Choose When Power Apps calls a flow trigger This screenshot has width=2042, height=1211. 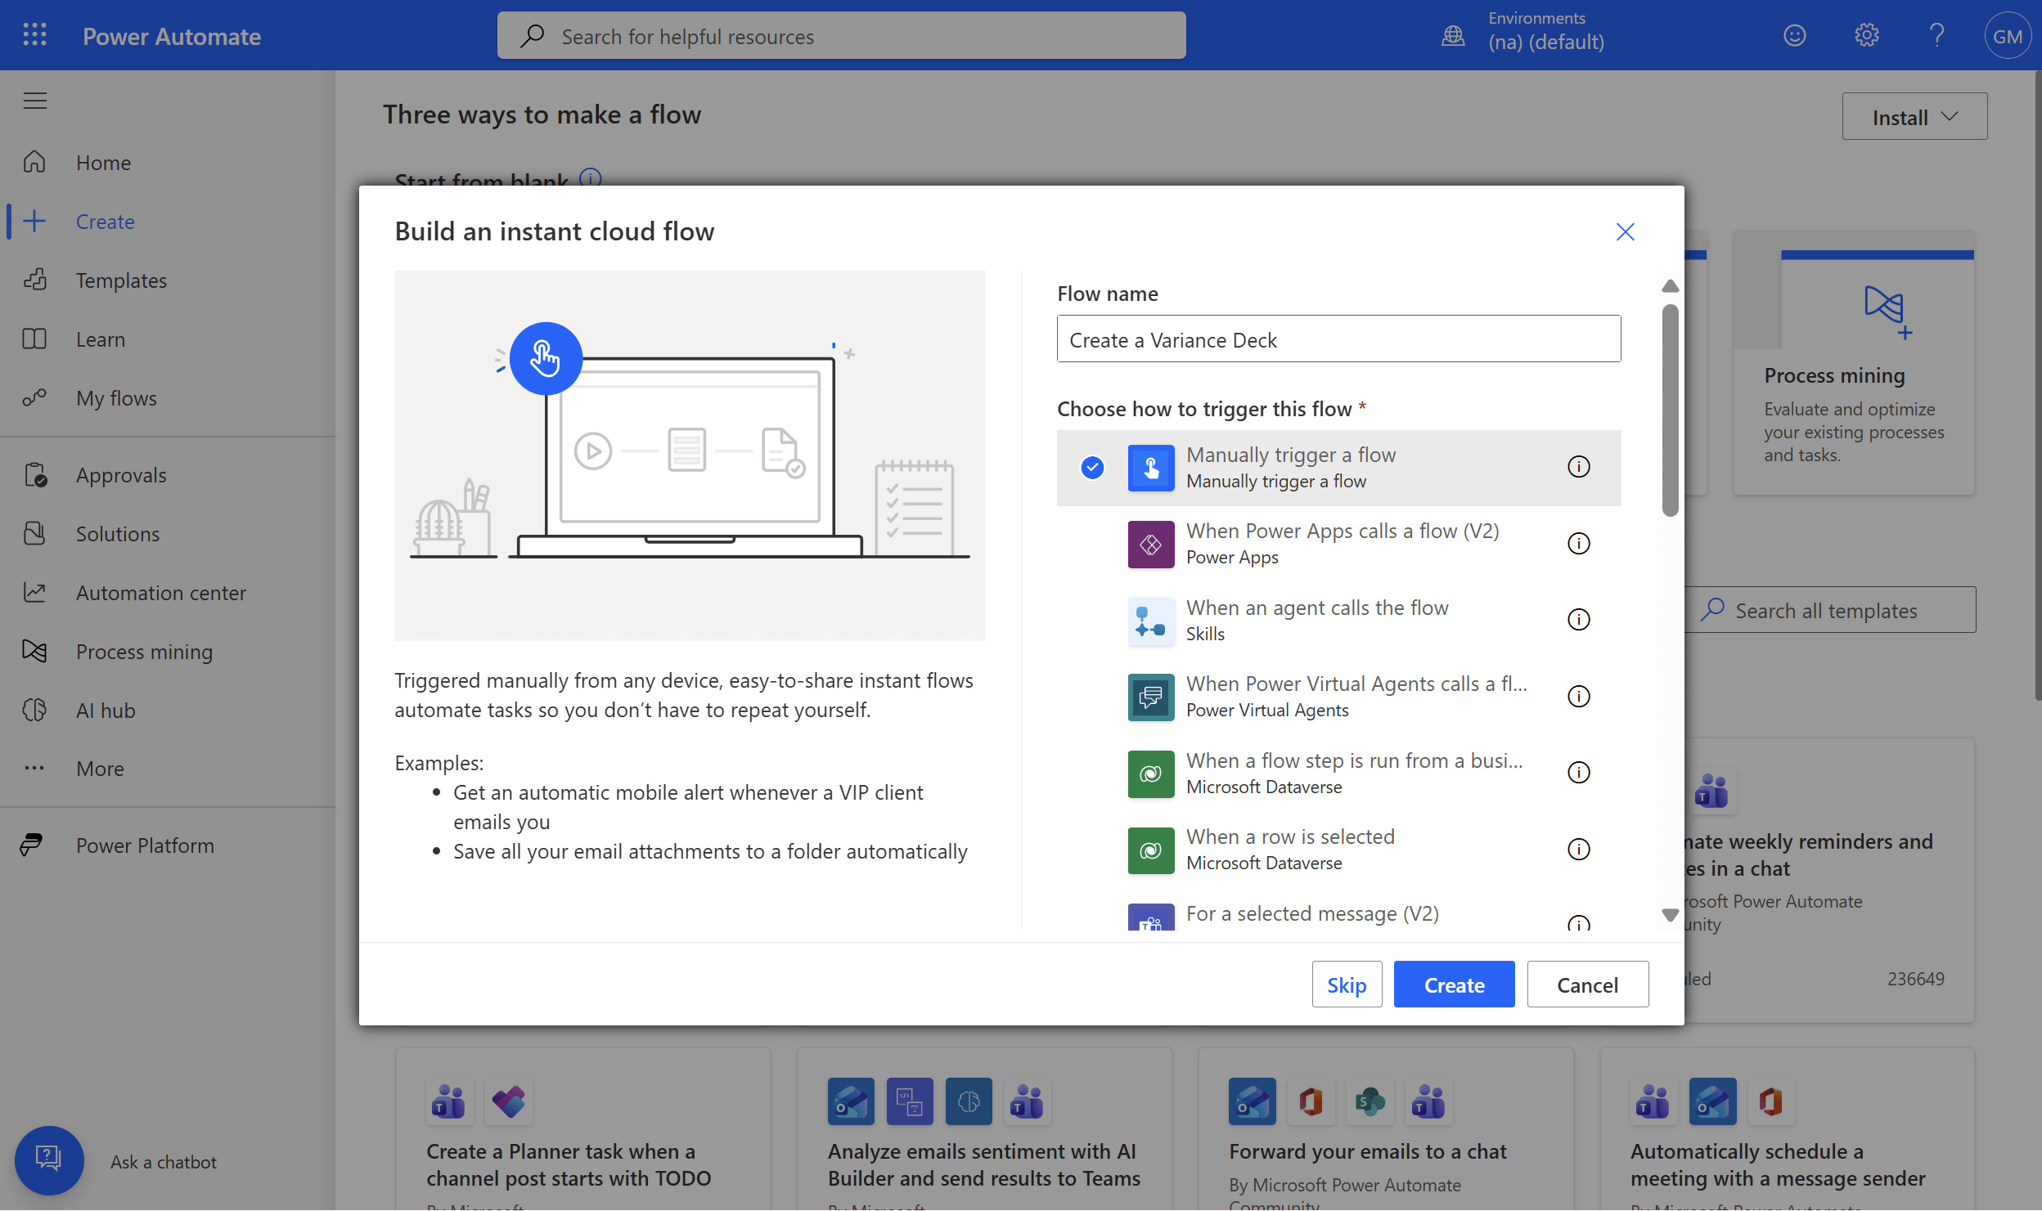coord(1342,544)
